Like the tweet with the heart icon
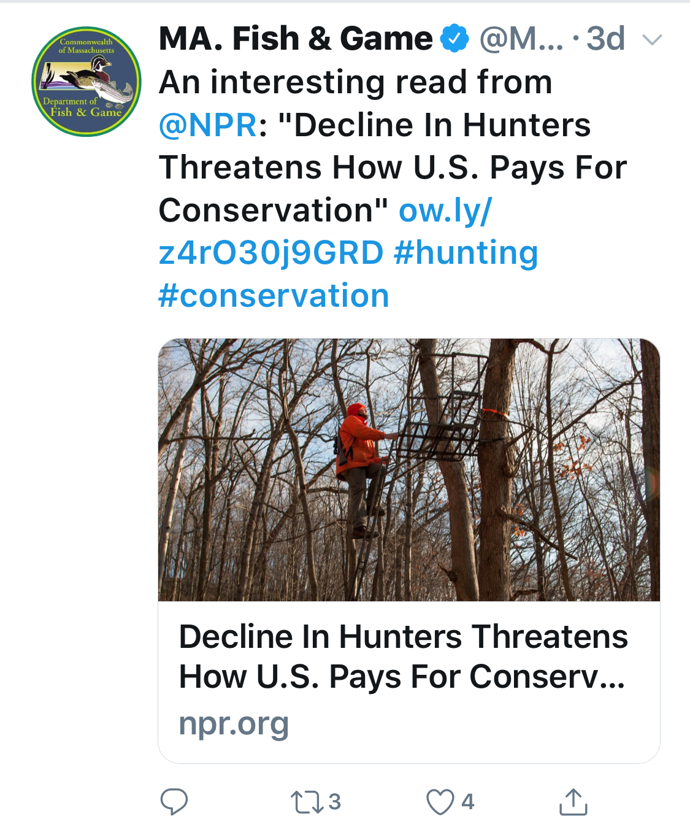Viewport: 690px width, 835px height. click(440, 802)
